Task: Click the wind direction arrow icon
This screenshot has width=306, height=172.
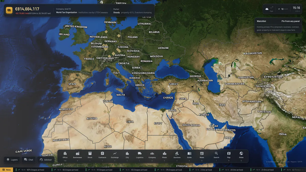Action: pos(279,9)
